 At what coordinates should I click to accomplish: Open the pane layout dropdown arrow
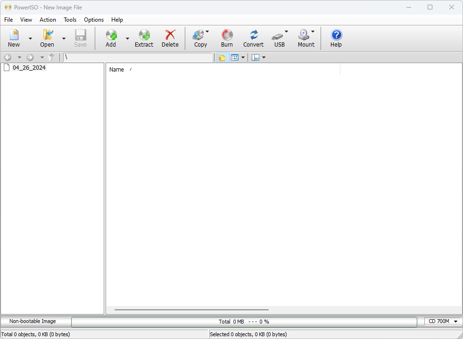click(264, 57)
